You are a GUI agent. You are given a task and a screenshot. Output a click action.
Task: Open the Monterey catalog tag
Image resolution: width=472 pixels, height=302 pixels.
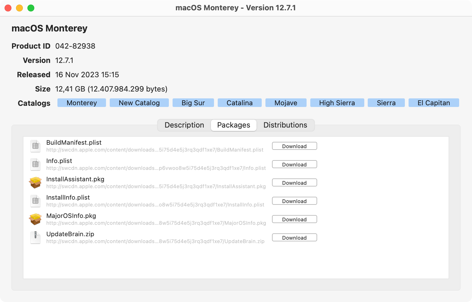[x=82, y=103]
